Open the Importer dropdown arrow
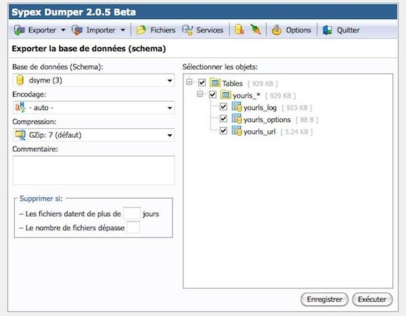Viewport: 406px width, 316px height. coord(123,30)
